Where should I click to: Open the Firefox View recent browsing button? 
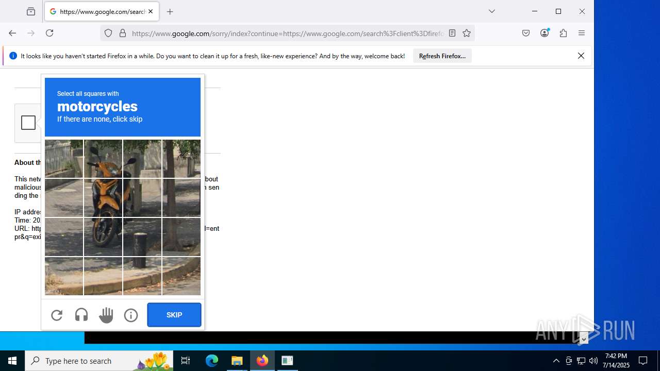pyautogui.click(x=31, y=11)
